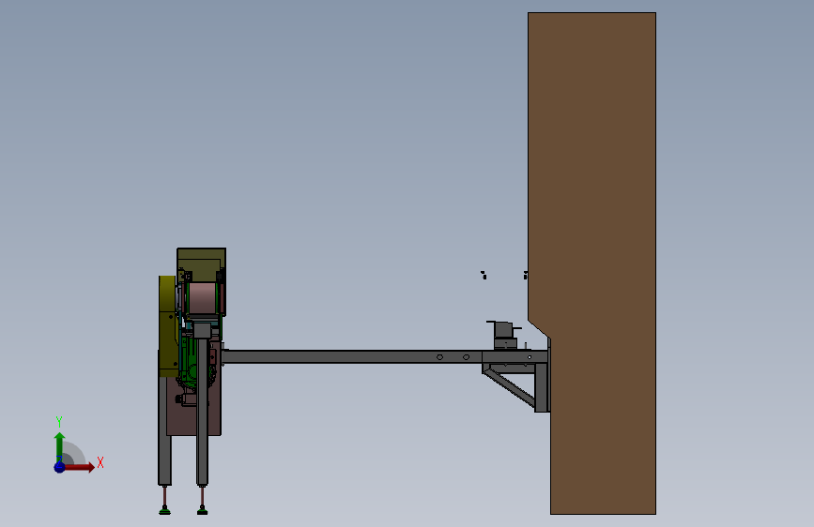This screenshot has height=527, width=814.
Task: Select the olive green cover on the machine top
Action: click(x=202, y=263)
